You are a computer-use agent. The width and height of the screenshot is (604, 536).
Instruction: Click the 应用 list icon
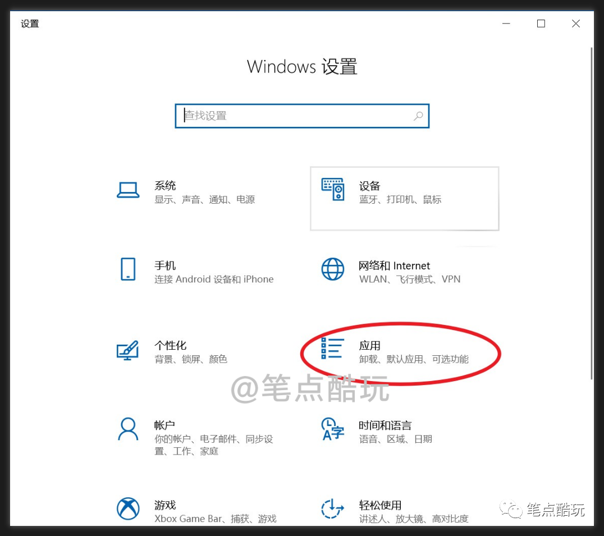click(x=333, y=348)
